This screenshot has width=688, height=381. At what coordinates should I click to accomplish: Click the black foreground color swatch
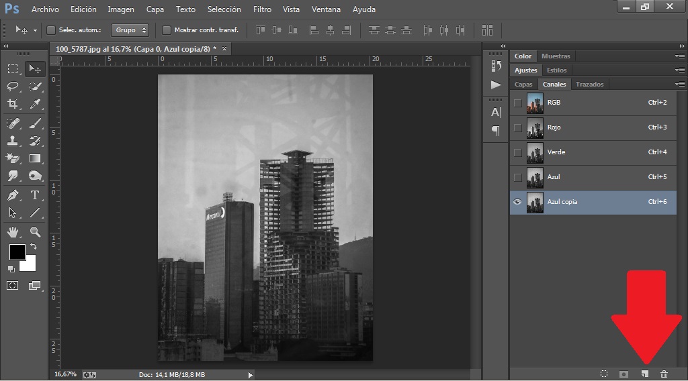coord(17,252)
